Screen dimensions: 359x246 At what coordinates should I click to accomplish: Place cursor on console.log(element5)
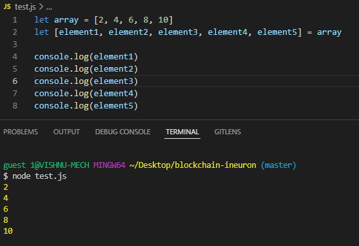(x=86, y=106)
